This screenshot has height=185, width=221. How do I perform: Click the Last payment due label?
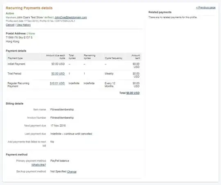click(x=35, y=134)
